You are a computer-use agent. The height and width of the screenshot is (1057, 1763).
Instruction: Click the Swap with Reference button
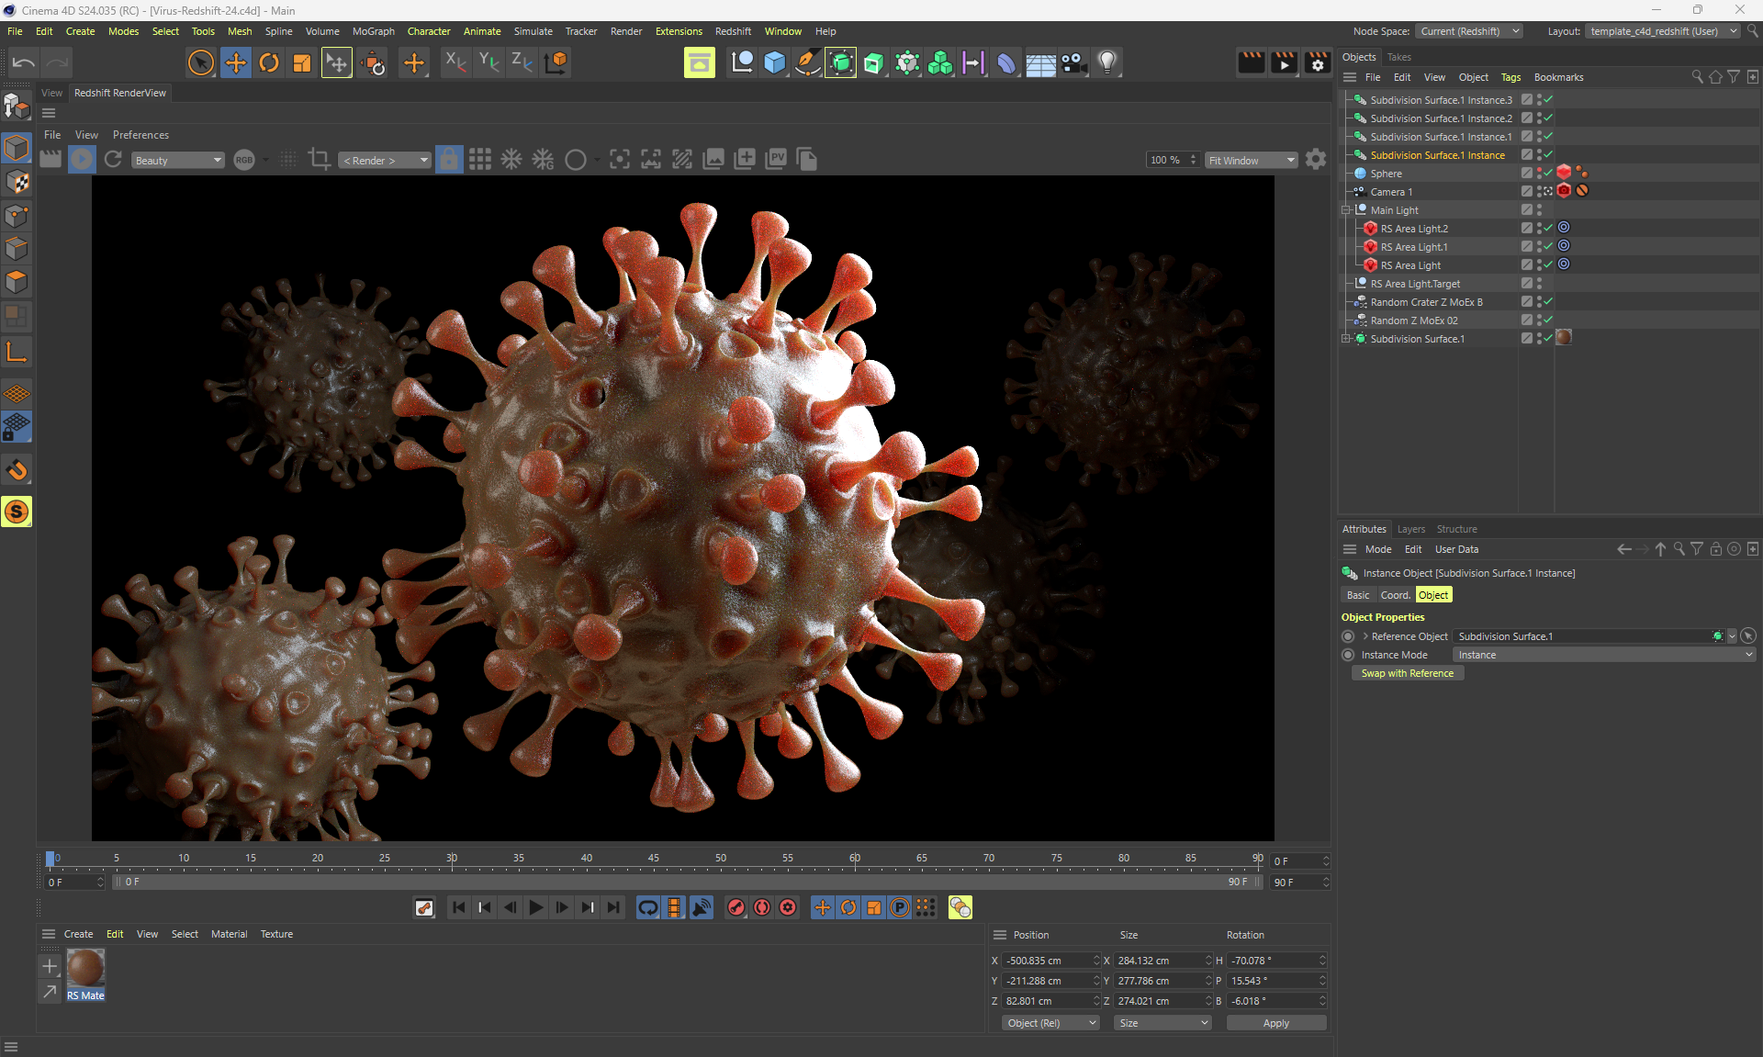point(1407,673)
